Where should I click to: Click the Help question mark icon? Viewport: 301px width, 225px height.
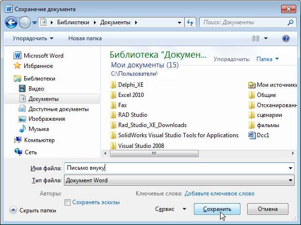pyautogui.click(x=285, y=38)
